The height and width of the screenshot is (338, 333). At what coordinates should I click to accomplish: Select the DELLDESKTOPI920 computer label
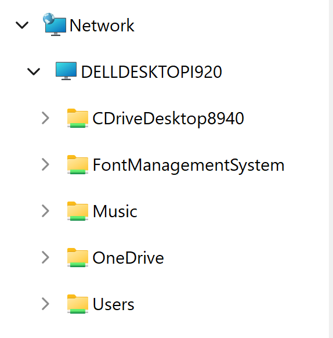point(151,72)
